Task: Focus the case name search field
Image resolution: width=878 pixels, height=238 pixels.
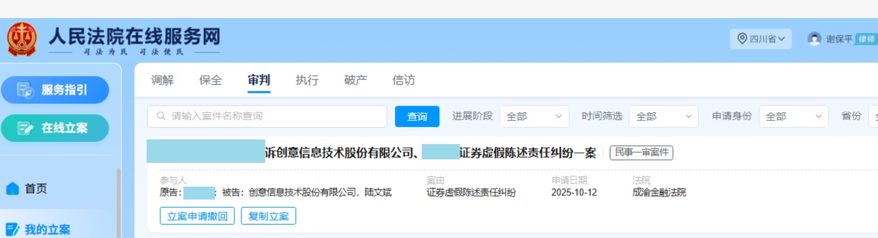Action: coord(267,116)
